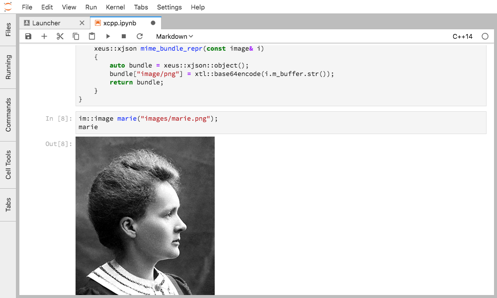
Task: Open the Kernel menu
Action: [x=115, y=7]
